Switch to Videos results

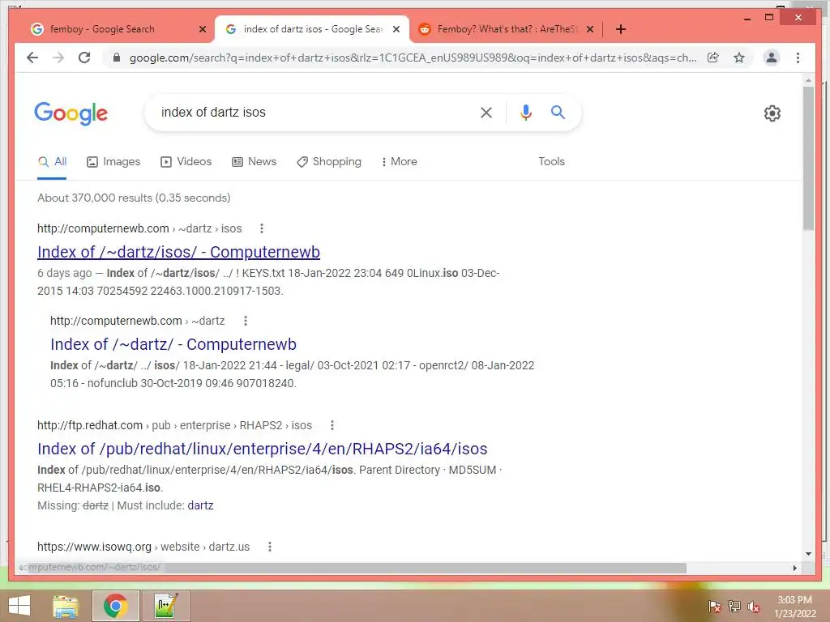[x=186, y=162]
